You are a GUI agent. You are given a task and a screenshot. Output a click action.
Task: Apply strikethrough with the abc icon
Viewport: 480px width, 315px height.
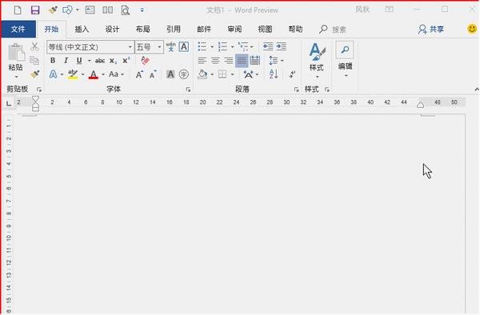pos(100,61)
